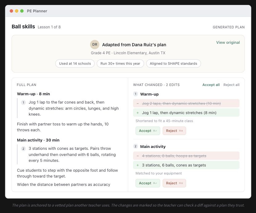Select the 'Run 30+ times this year' chip
This screenshot has width=256, height=213.
point(120,63)
